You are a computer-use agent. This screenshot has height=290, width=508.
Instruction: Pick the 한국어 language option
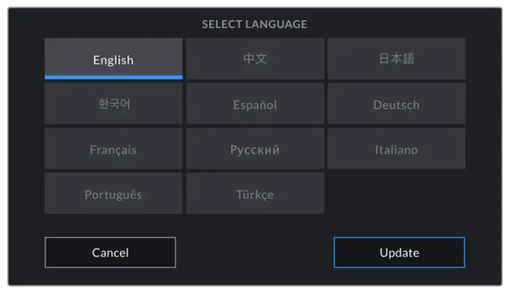click(x=113, y=104)
